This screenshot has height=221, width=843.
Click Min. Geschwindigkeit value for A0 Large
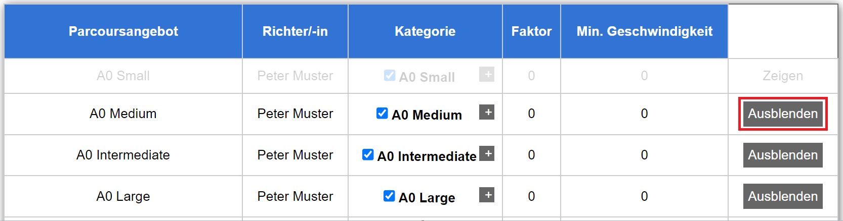click(x=644, y=196)
